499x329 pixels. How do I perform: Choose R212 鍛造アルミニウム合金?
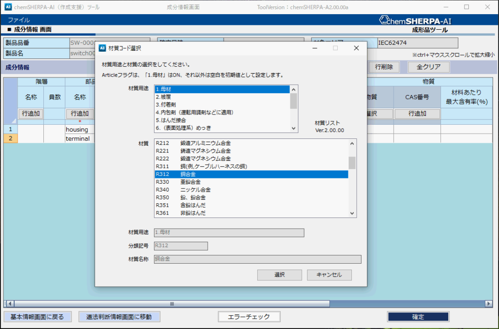(251, 143)
